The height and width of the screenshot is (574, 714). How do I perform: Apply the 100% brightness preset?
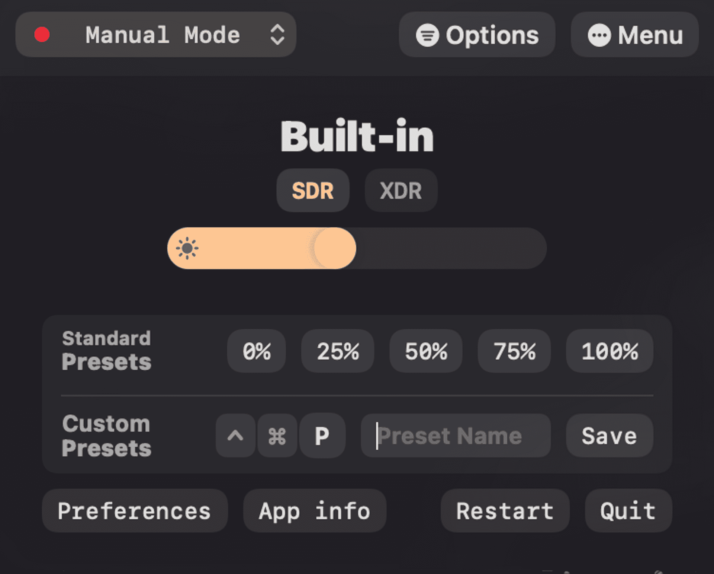coord(610,351)
